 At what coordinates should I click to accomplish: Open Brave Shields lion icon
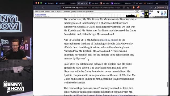coord(134,7)
